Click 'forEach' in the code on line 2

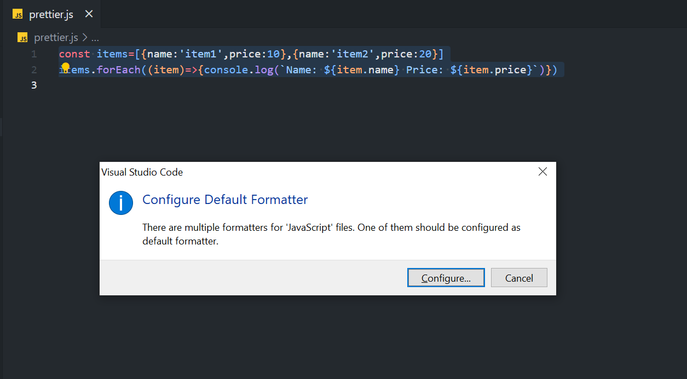(x=119, y=70)
